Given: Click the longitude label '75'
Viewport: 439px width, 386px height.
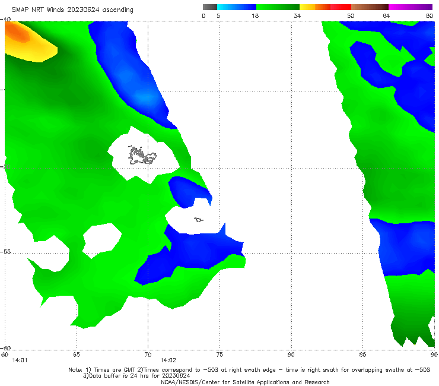Looking at the screenshot, I should 220,355.
